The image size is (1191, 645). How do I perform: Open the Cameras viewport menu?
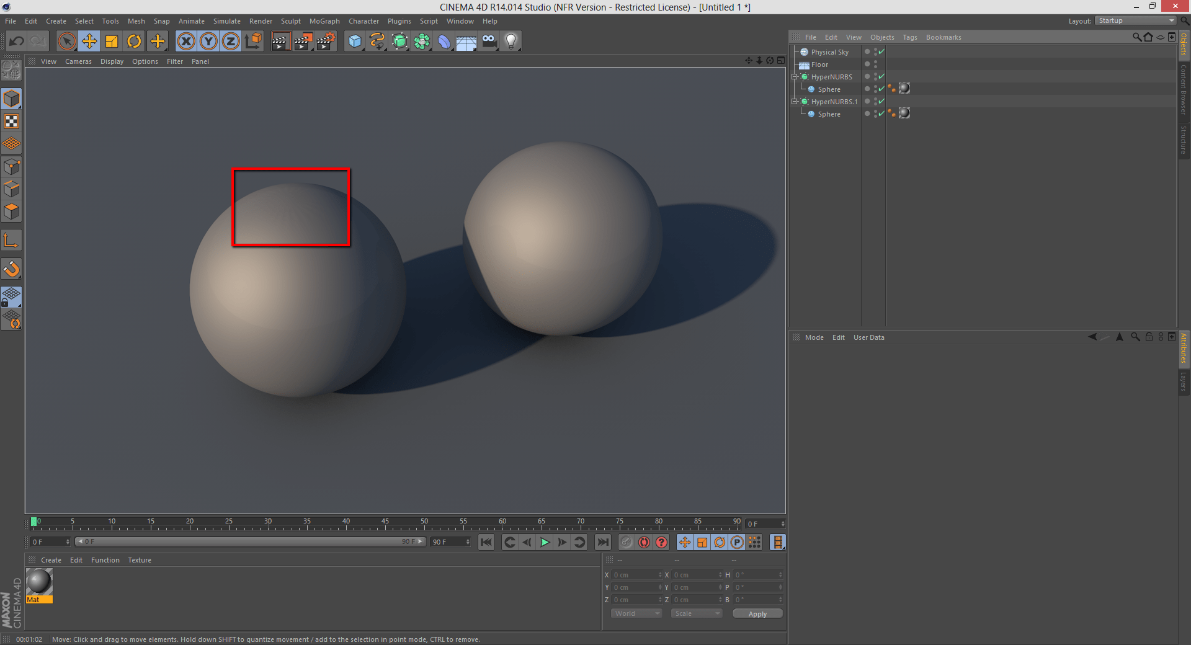78,61
